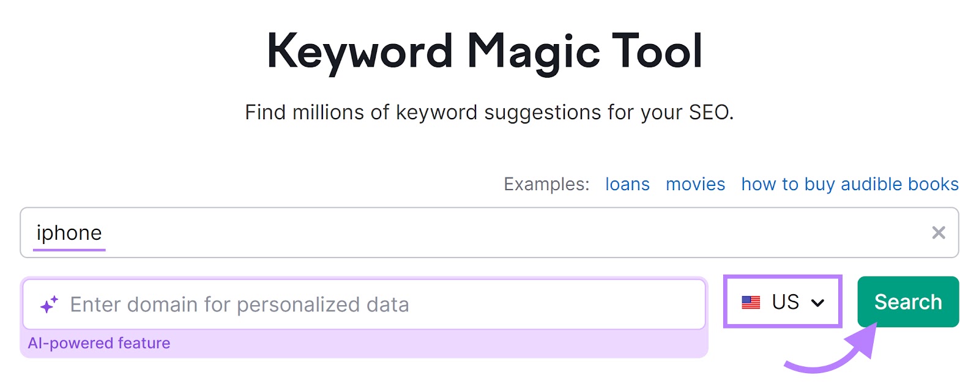979x389 pixels.
Task: Select the keyword input containing 'iphone'
Action: tap(367, 232)
